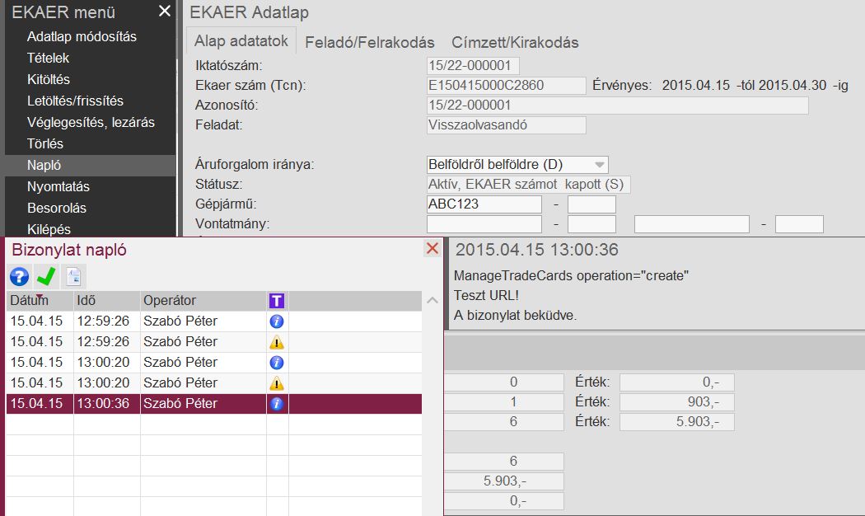Screen dimensions: 865x516
Task: Select Letöltés/frissítés menu entry
Action: coord(75,101)
